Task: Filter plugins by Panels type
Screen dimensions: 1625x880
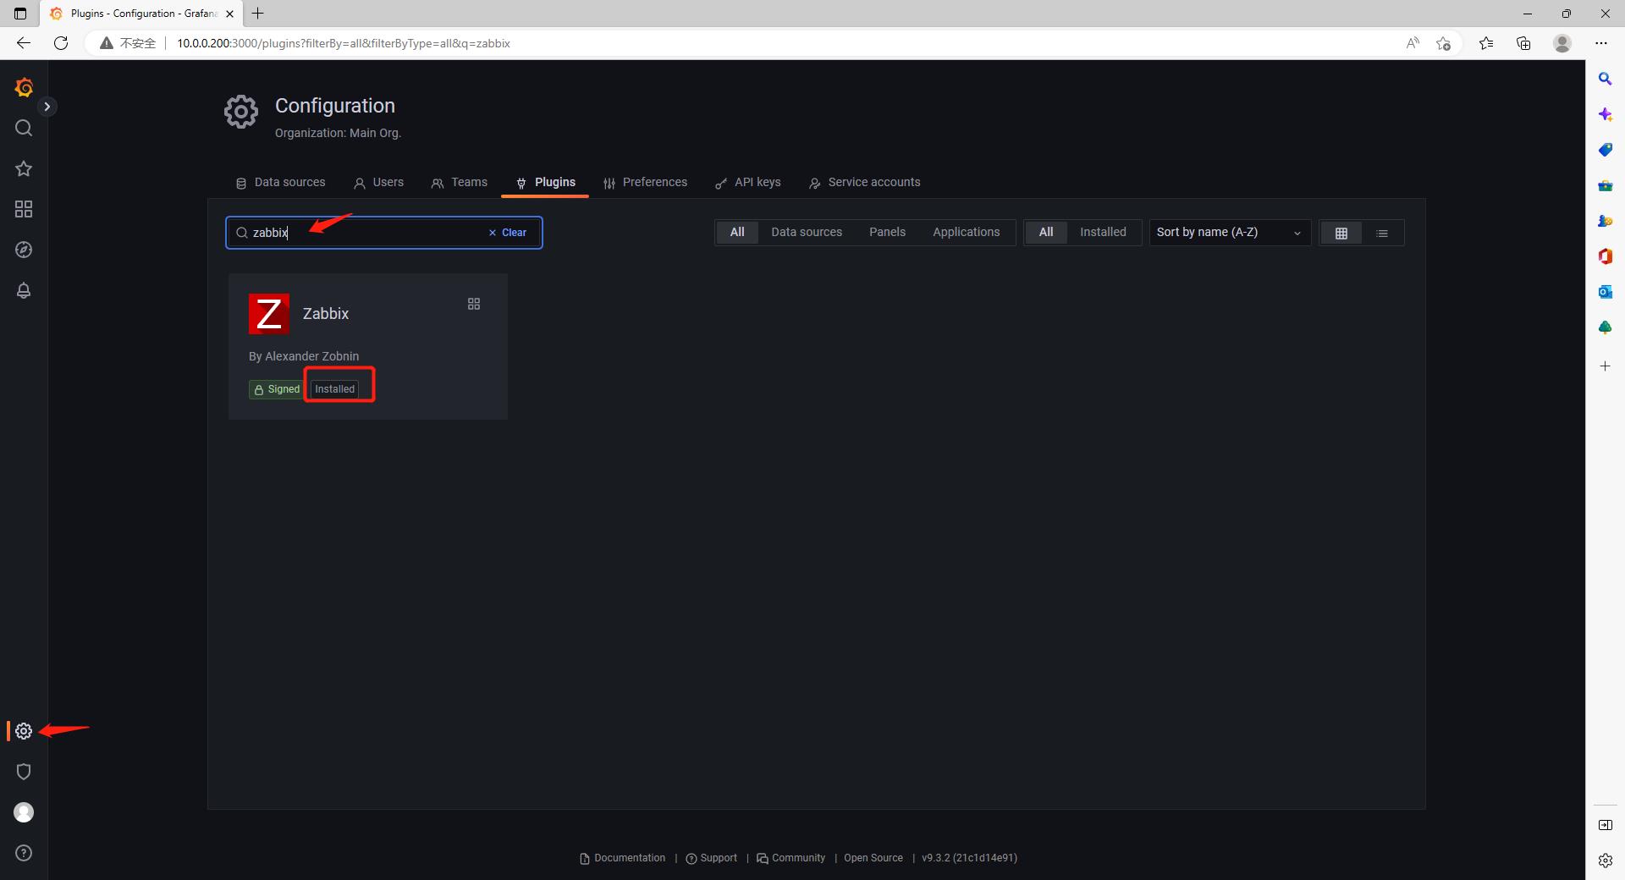Action: (x=887, y=232)
